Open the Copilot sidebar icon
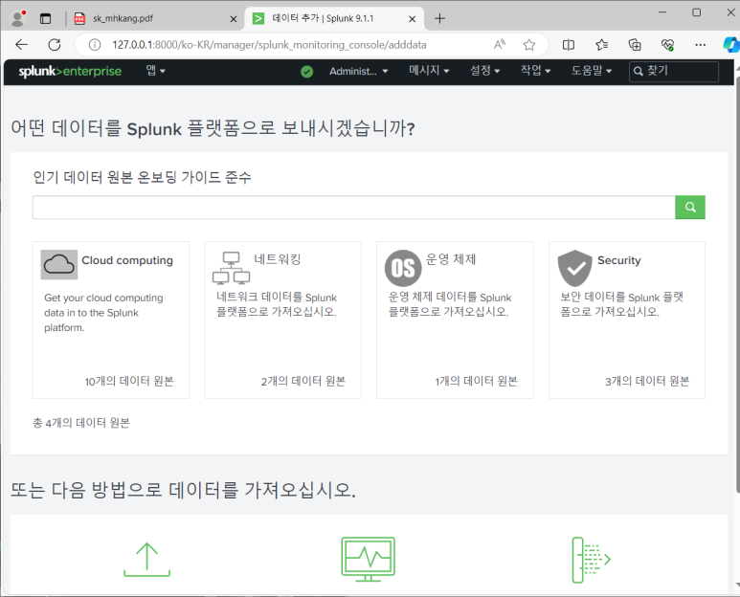Viewport: 740px width, 597px height. [731, 45]
